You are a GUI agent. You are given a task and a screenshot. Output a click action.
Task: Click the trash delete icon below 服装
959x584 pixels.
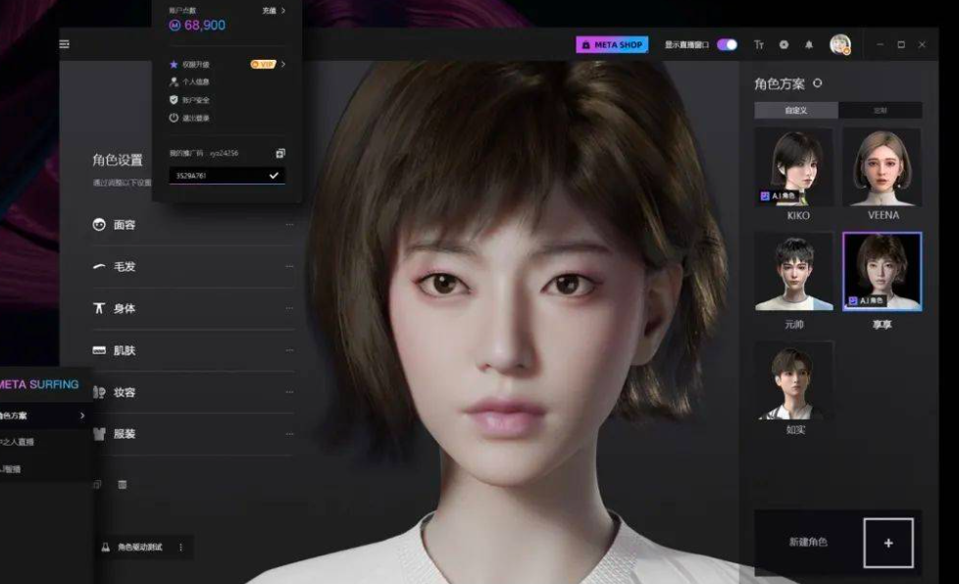(x=123, y=484)
